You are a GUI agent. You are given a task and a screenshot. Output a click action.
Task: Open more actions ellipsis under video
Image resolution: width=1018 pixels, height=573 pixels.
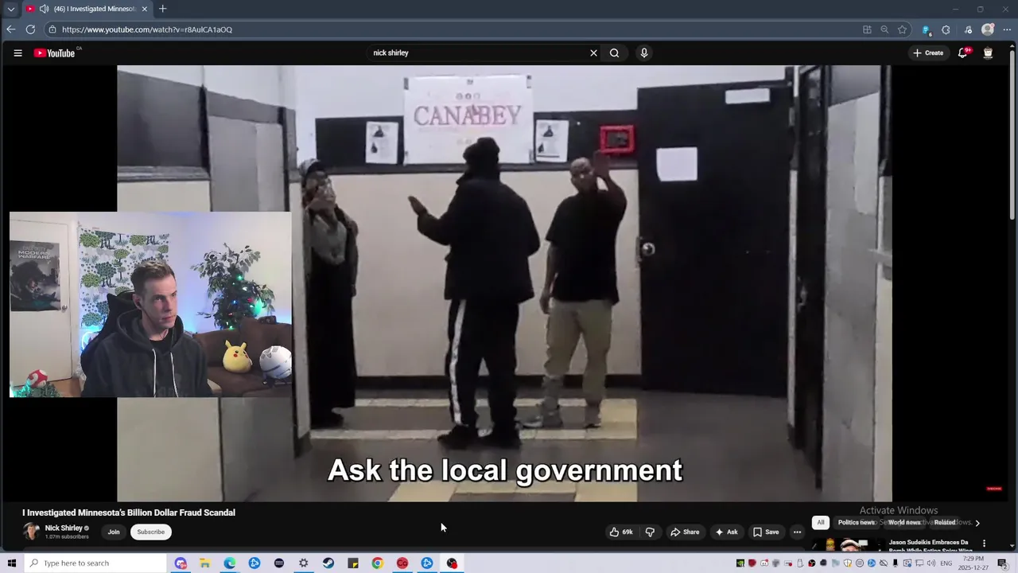tap(797, 532)
